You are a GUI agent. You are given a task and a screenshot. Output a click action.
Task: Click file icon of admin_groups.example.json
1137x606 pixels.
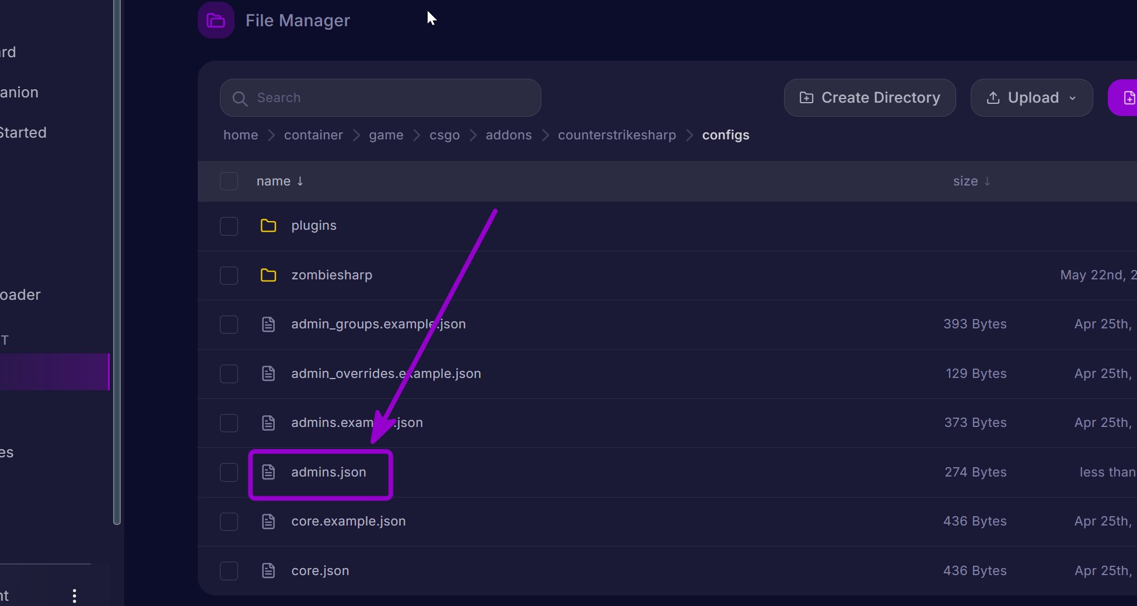click(268, 324)
